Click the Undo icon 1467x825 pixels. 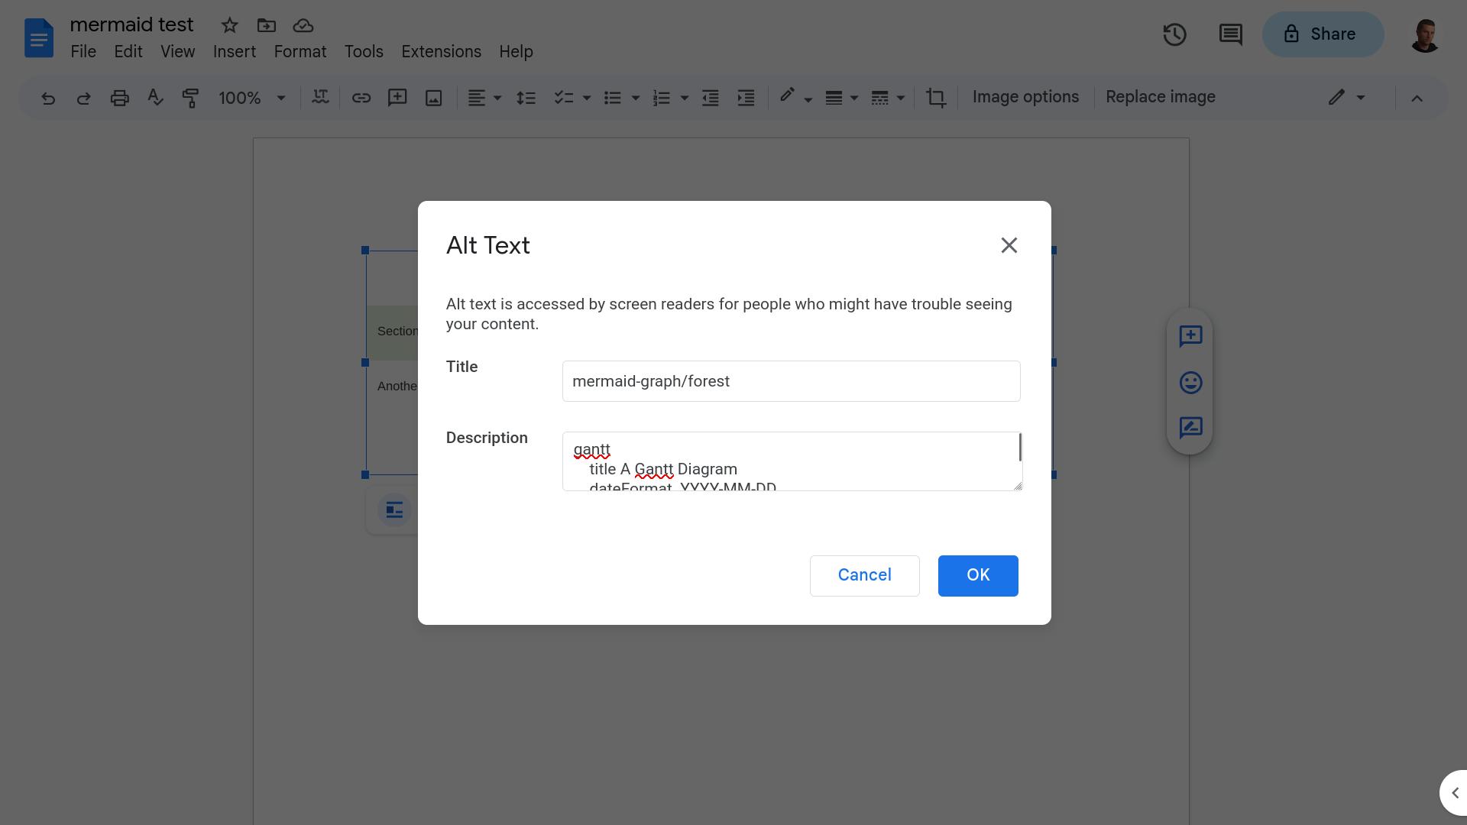click(47, 98)
